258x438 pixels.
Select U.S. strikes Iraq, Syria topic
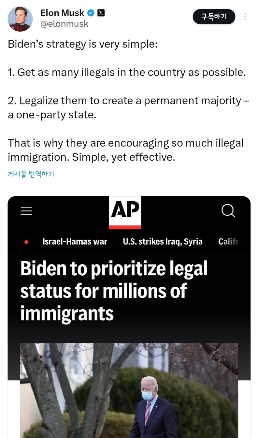[x=163, y=242]
